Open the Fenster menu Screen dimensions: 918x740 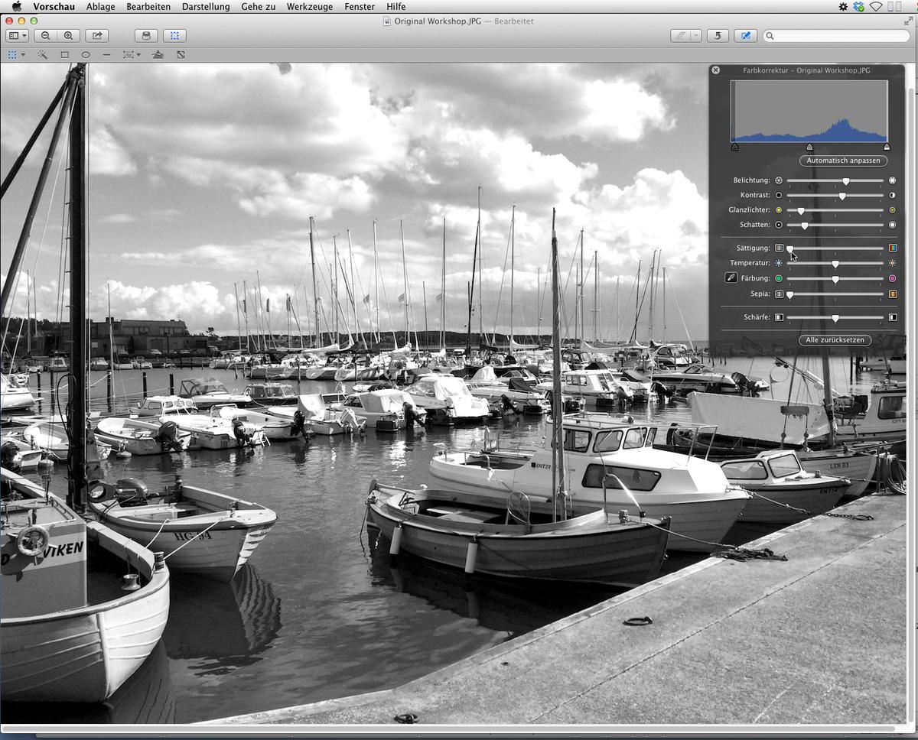click(x=360, y=7)
